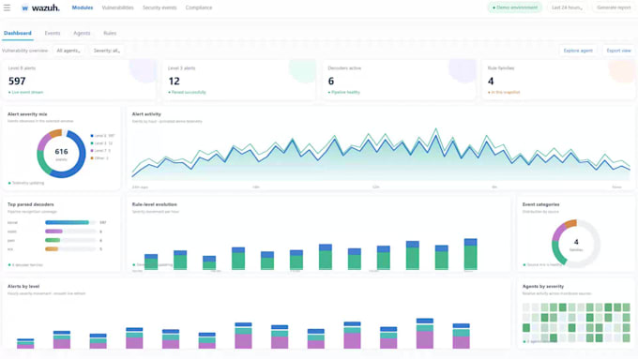The height and width of the screenshot is (359, 638).
Task: Click the orange decoder progress bar
Action: click(52, 248)
